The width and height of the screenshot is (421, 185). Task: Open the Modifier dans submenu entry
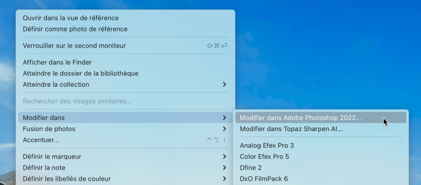[x=125, y=117]
